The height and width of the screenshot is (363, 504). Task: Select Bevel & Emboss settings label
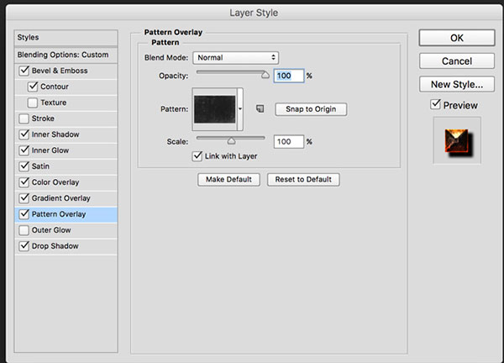[60, 71]
